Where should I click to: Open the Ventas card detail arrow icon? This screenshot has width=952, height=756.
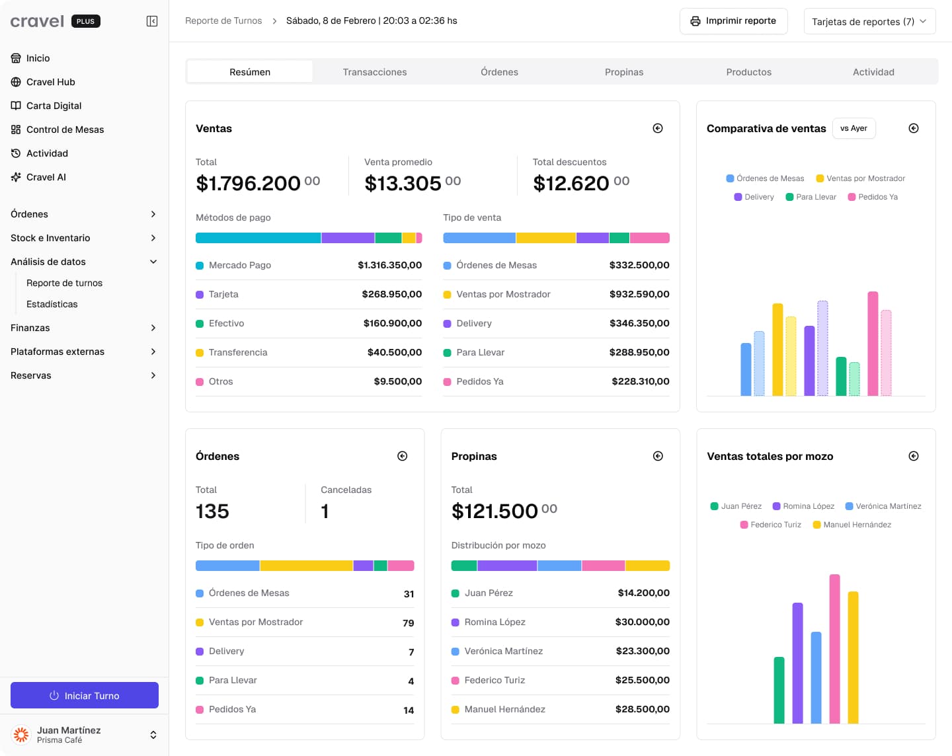coord(658,128)
